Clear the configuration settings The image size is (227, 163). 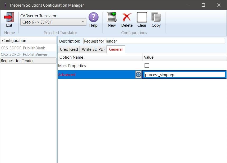coord(142,17)
